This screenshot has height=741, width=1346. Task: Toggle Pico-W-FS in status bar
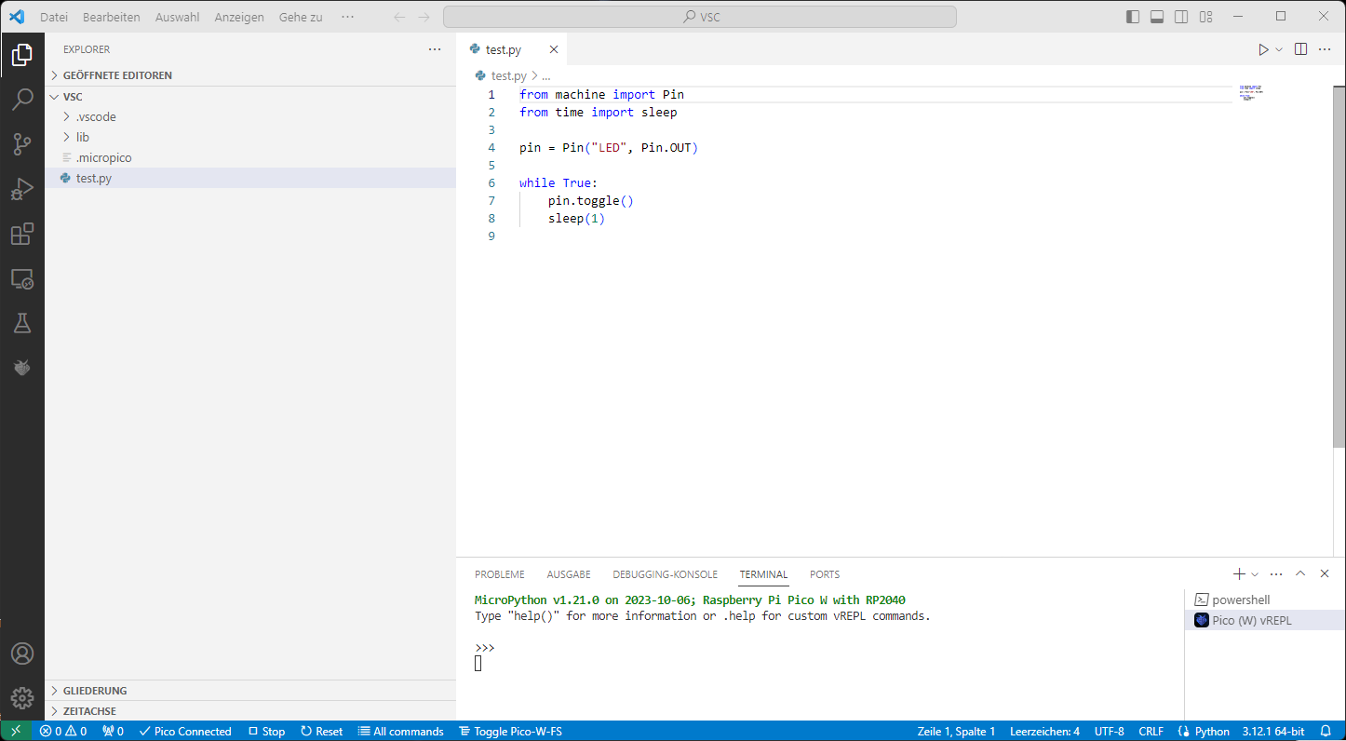[x=510, y=732]
